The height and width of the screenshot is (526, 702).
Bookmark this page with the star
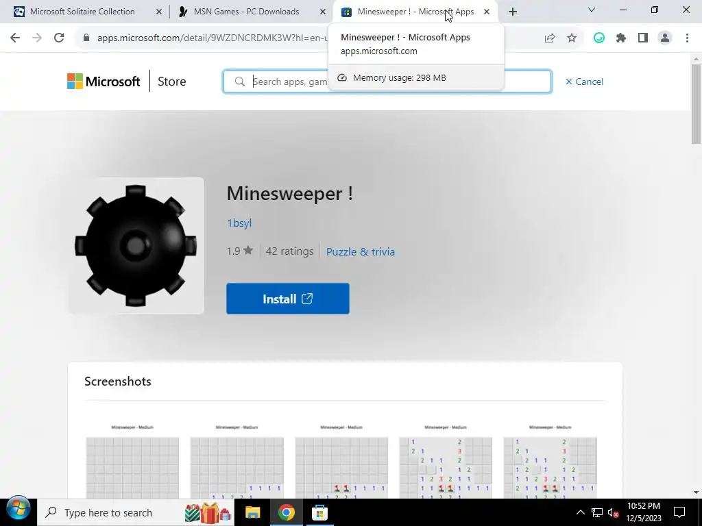pos(572,38)
